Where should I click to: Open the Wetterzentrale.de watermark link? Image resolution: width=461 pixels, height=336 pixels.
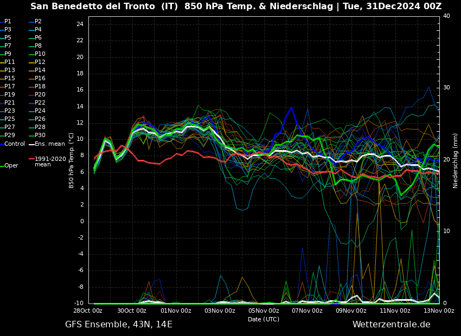click(x=391, y=325)
